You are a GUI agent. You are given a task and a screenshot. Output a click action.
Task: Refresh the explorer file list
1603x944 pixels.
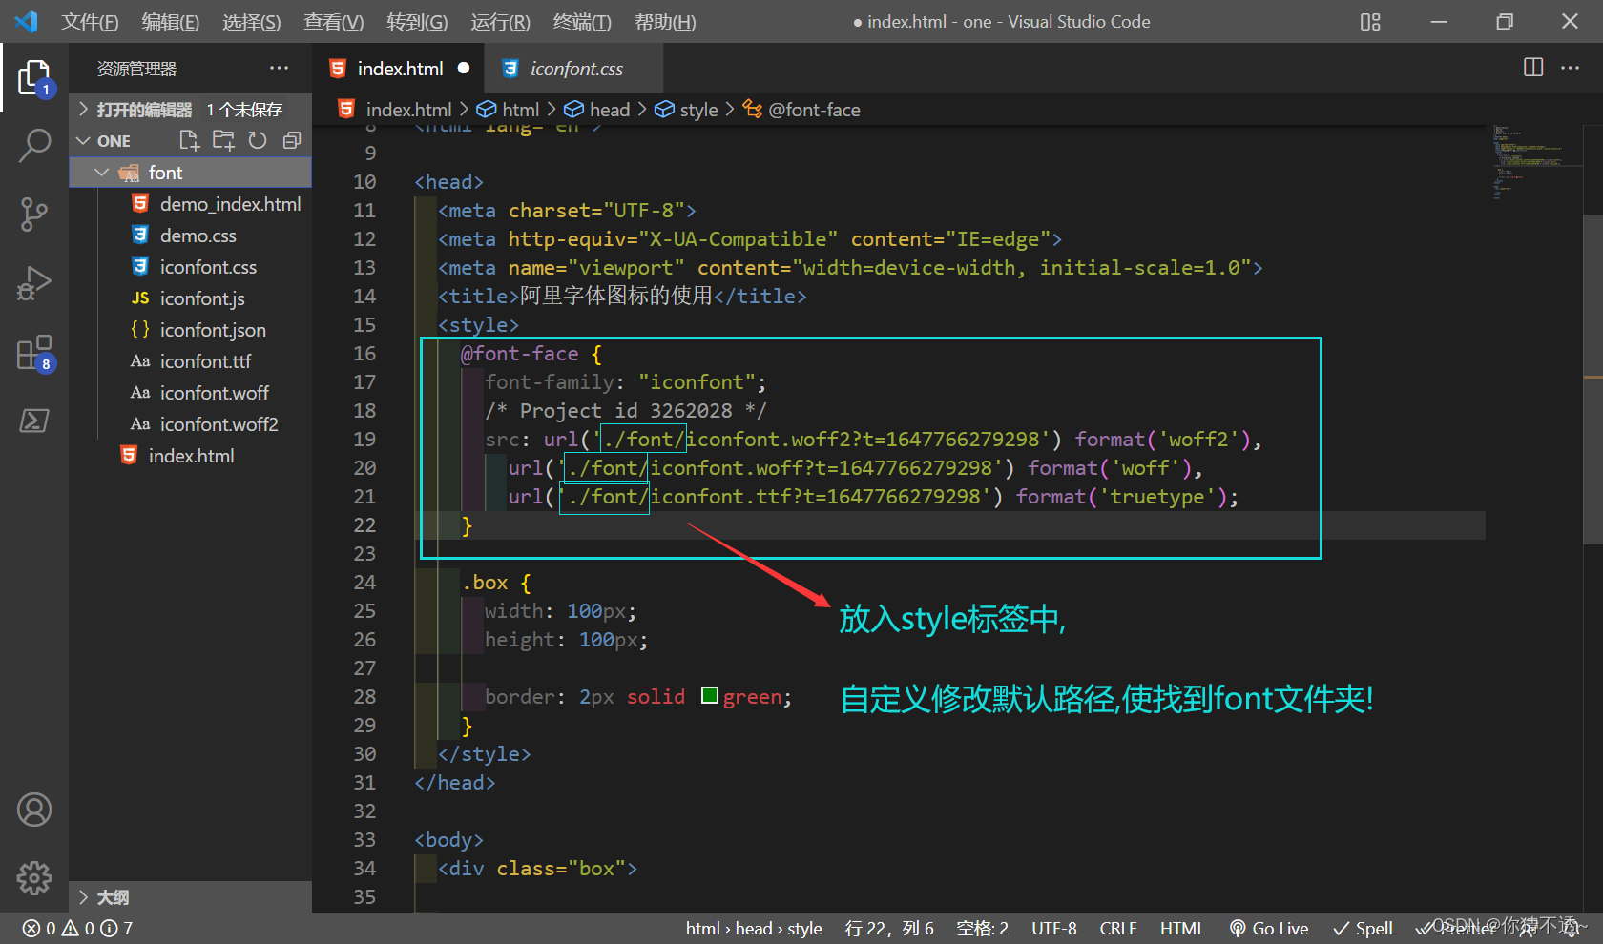click(x=258, y=141)
